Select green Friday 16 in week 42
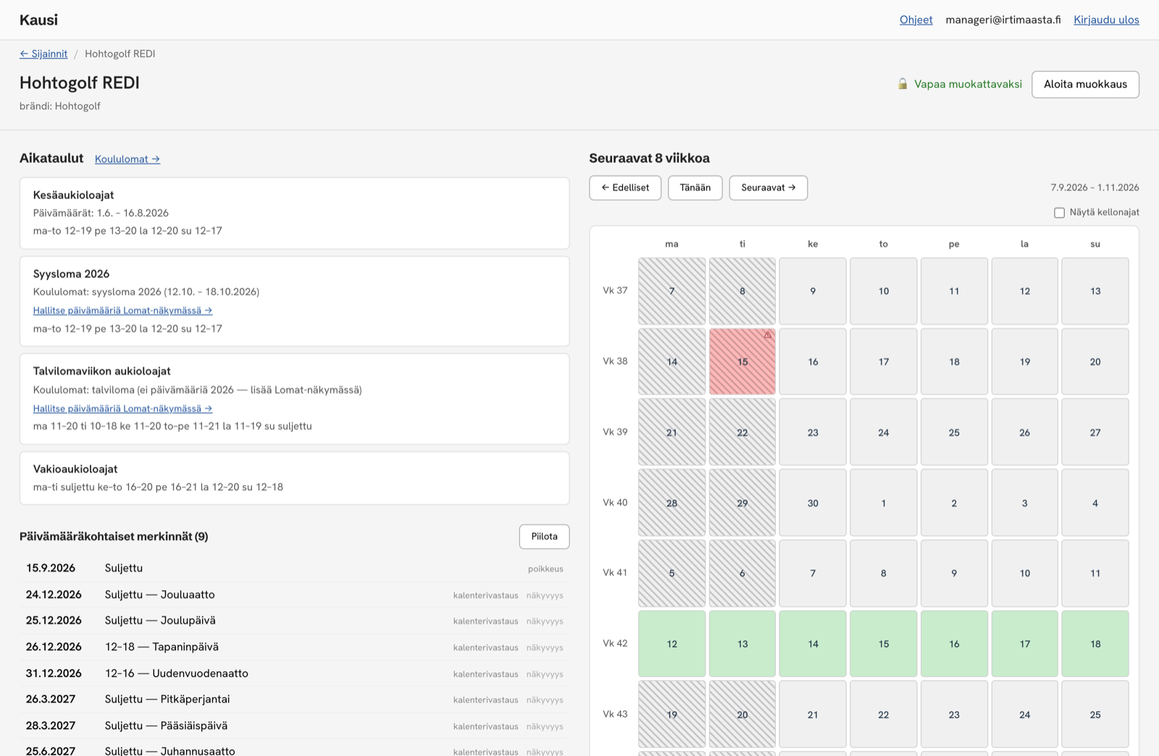Viewport: 1159px width, 756px height. (954, 644)
